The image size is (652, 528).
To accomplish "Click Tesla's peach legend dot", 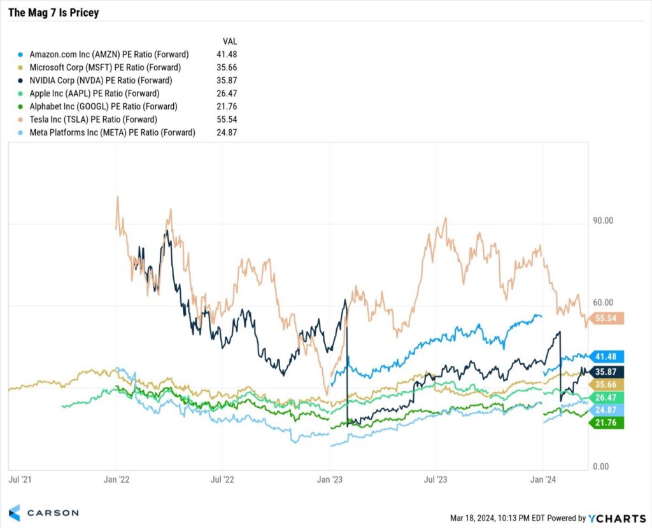I will [22, 120].
